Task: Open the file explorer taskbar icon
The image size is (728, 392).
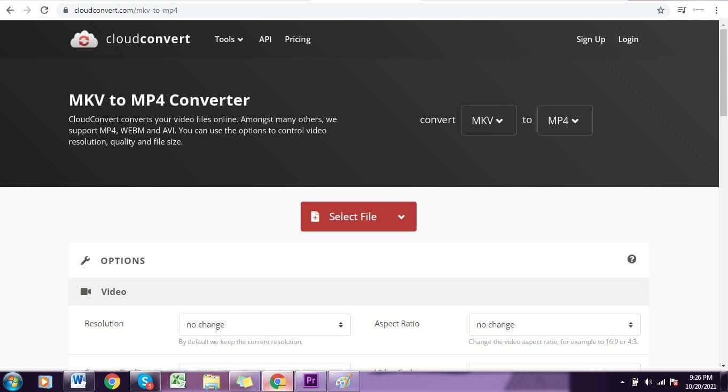Action: click(212, 382)
